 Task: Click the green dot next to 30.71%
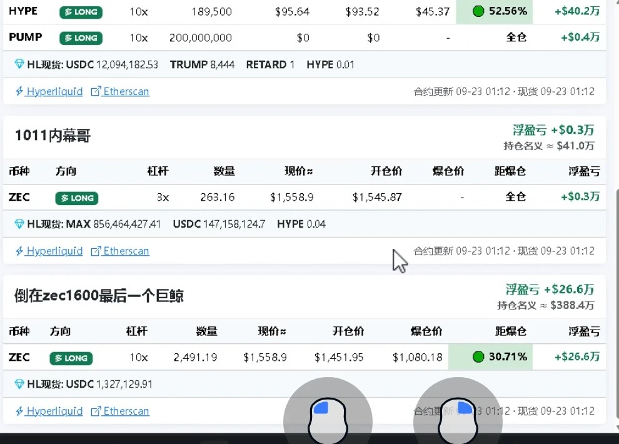pyautogui.click(x=478, y=357)
